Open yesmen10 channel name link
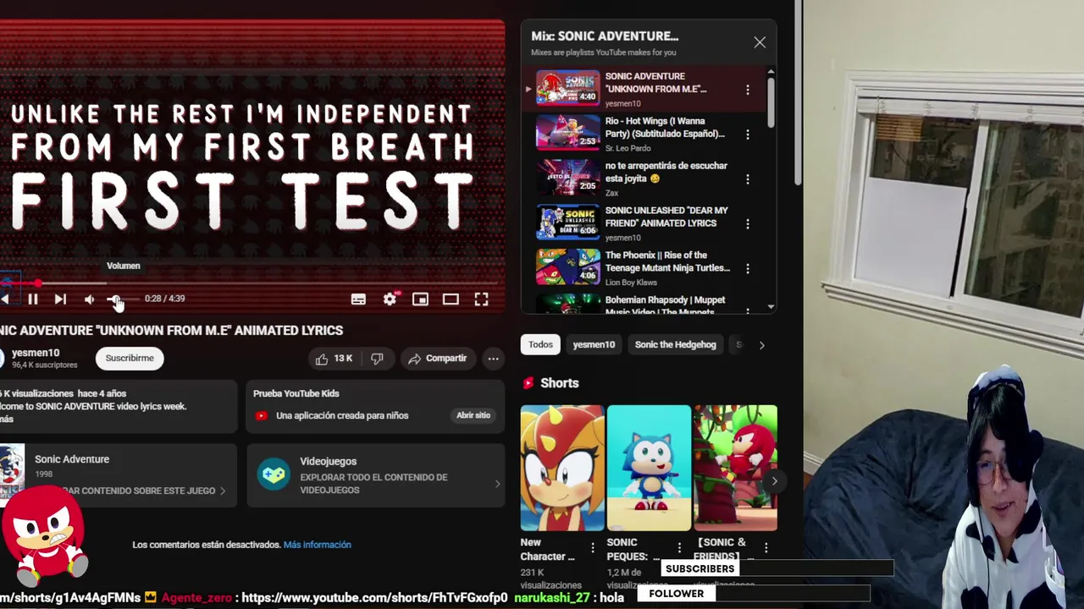This screenshot has width=1084, height=609. coord(36,353)
